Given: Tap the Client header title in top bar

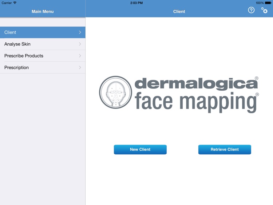Looking at the screenshot, I should (x=179, y=12).
